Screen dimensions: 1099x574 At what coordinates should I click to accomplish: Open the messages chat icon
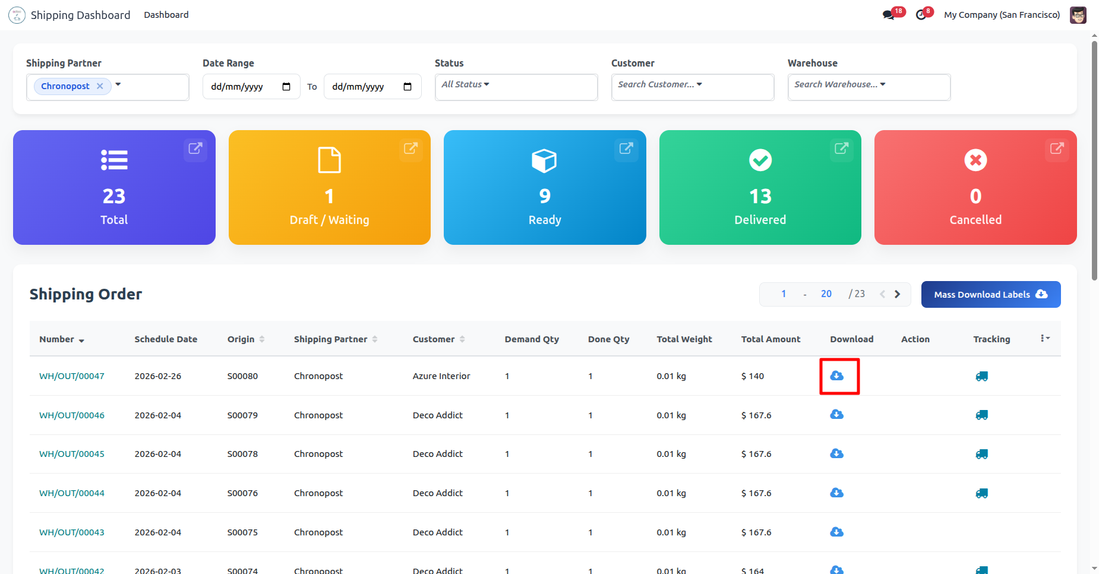point(889,15)
